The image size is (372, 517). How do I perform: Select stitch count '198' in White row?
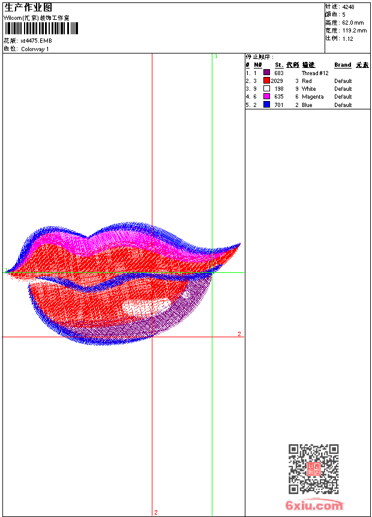[279, 89]
